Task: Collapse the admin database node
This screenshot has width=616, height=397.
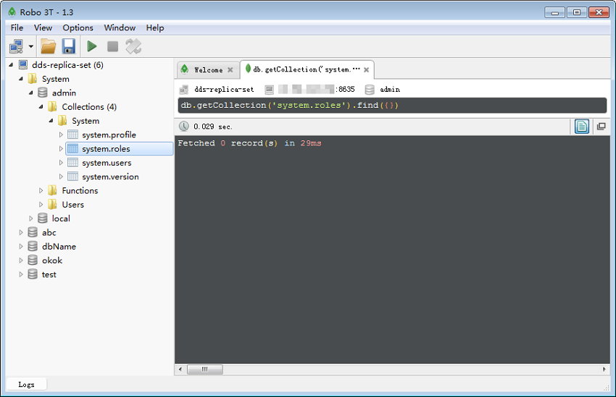Action: [x=30, y=93]
